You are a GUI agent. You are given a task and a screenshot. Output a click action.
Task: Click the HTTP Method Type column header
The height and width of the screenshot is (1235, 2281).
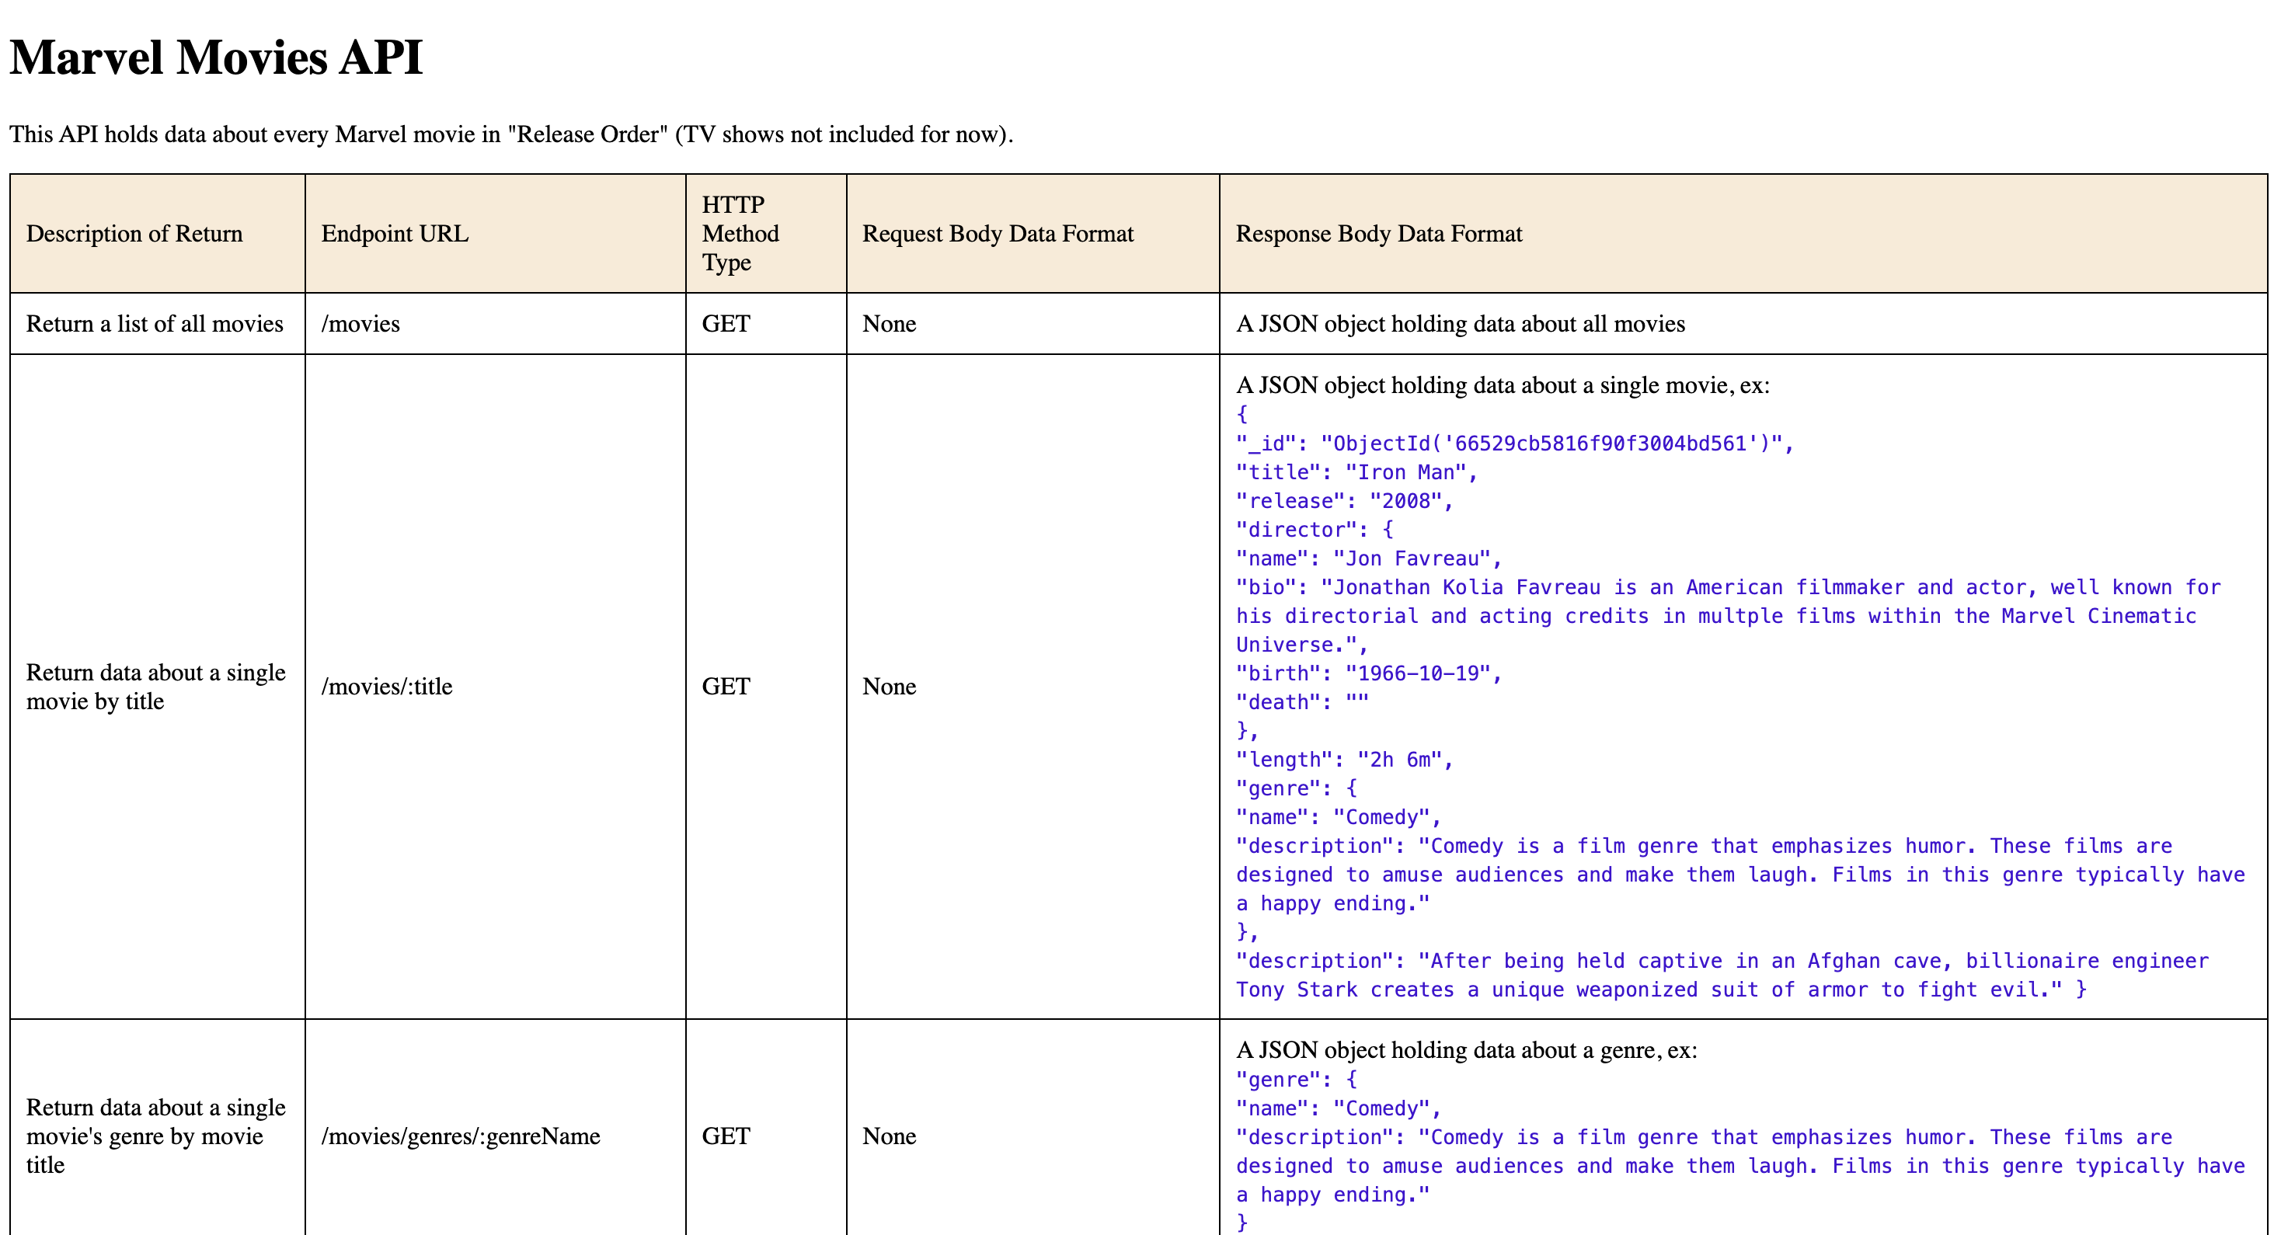point(740,234)
